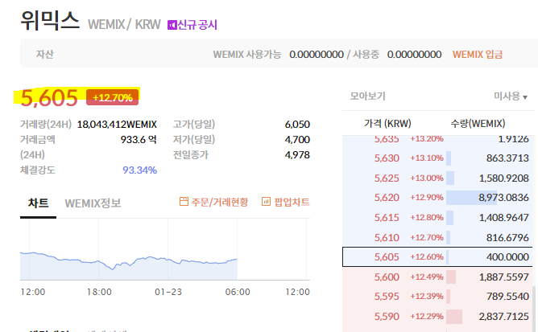This screenshot has height=332, width=538.
Task: Click the highlighted 5,605 order book row
Action: pos(437,256)
